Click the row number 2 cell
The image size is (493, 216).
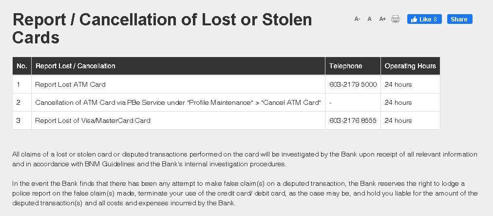(x=22, y=103)
